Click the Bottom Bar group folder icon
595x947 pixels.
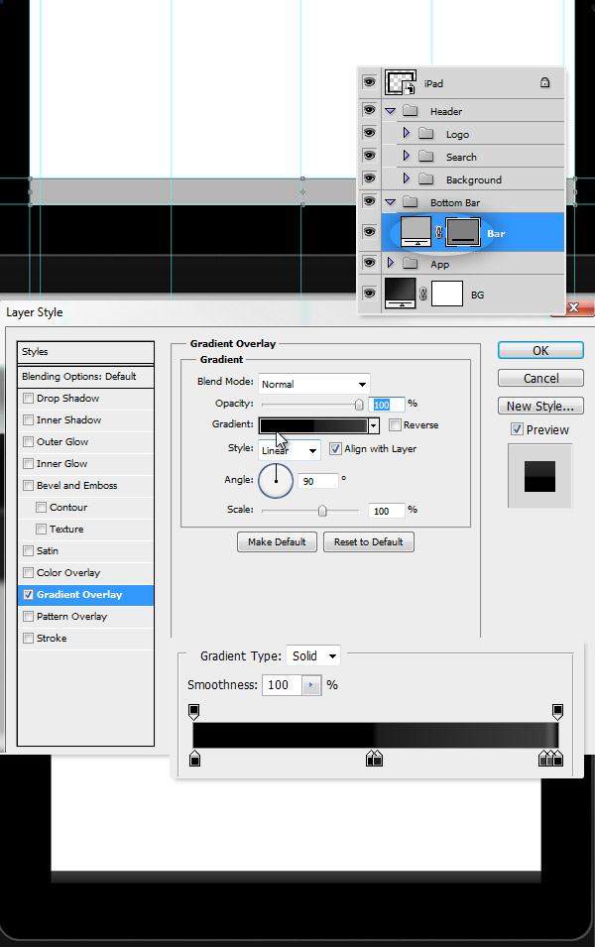[411, 202]
